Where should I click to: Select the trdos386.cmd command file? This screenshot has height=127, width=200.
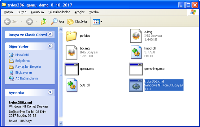pyautogui.click(x=136, y=85)
